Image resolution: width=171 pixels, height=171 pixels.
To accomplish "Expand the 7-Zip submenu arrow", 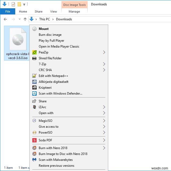I will pos(104,64).
